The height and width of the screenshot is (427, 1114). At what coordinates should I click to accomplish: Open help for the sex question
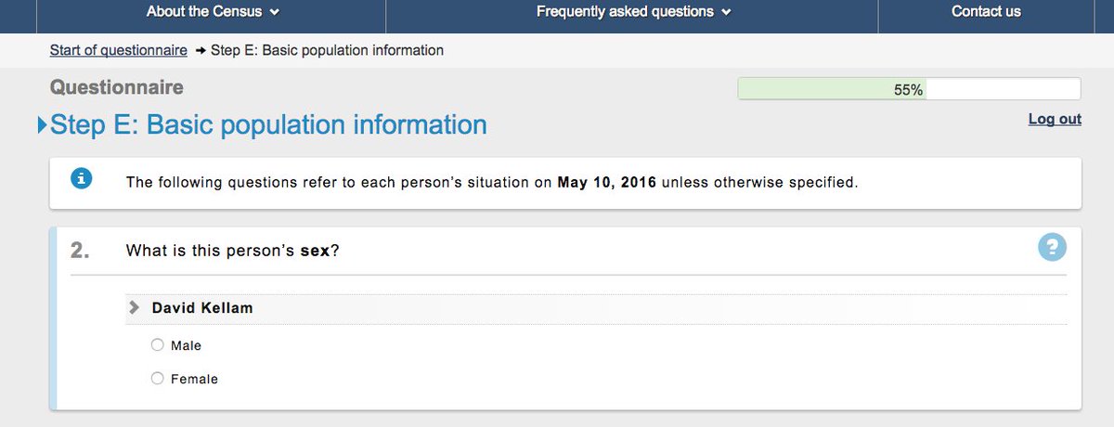[x=1052, y=247]
